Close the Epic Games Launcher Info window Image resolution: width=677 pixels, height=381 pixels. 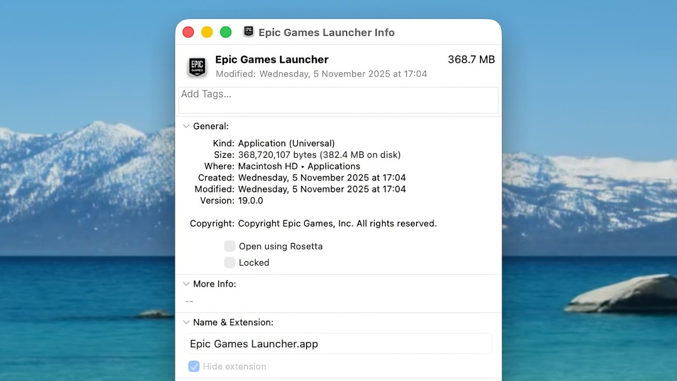tap(188, 31)
